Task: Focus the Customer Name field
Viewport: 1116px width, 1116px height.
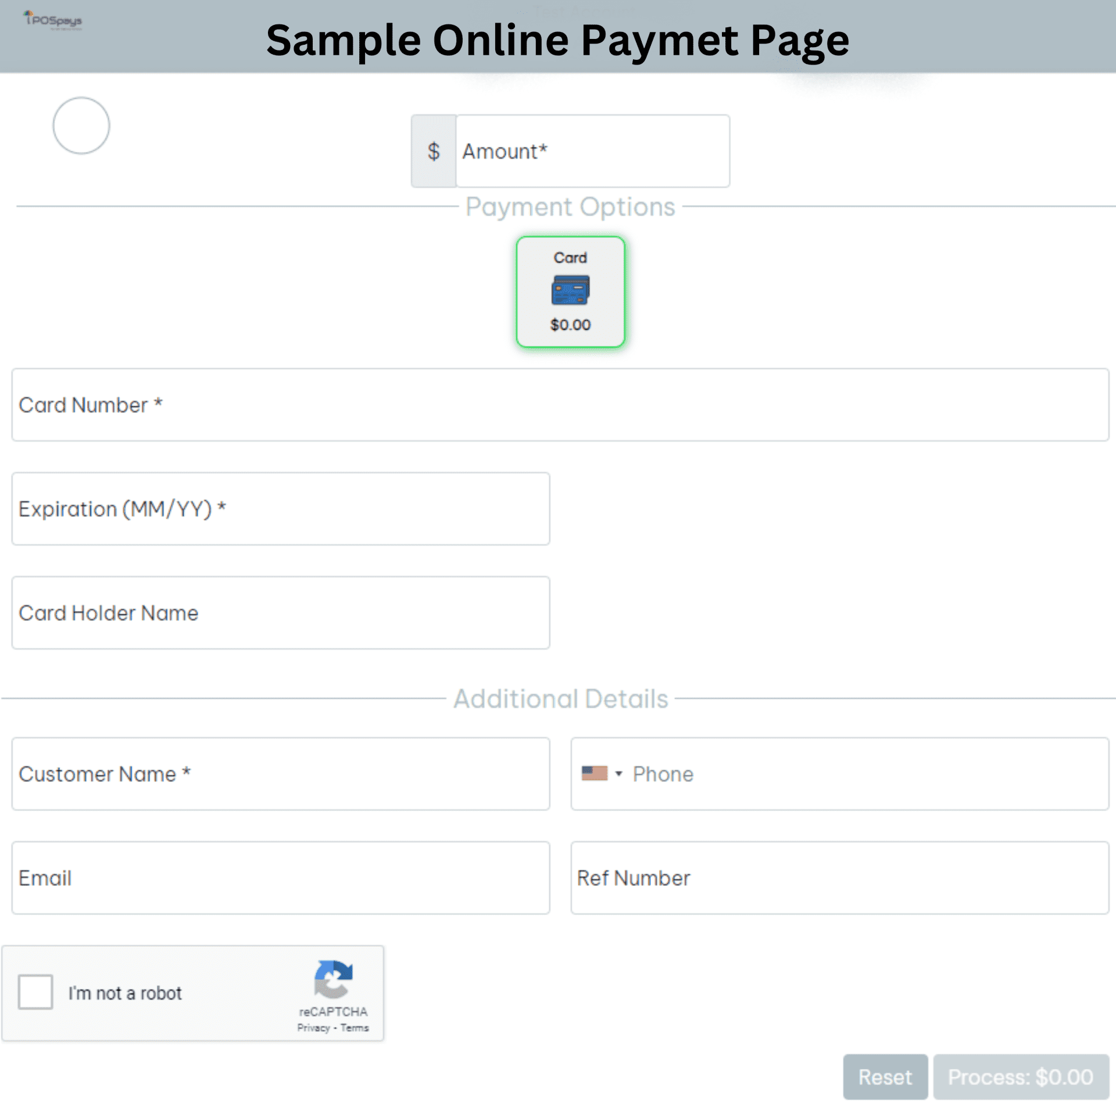Action: pos(281,774)
